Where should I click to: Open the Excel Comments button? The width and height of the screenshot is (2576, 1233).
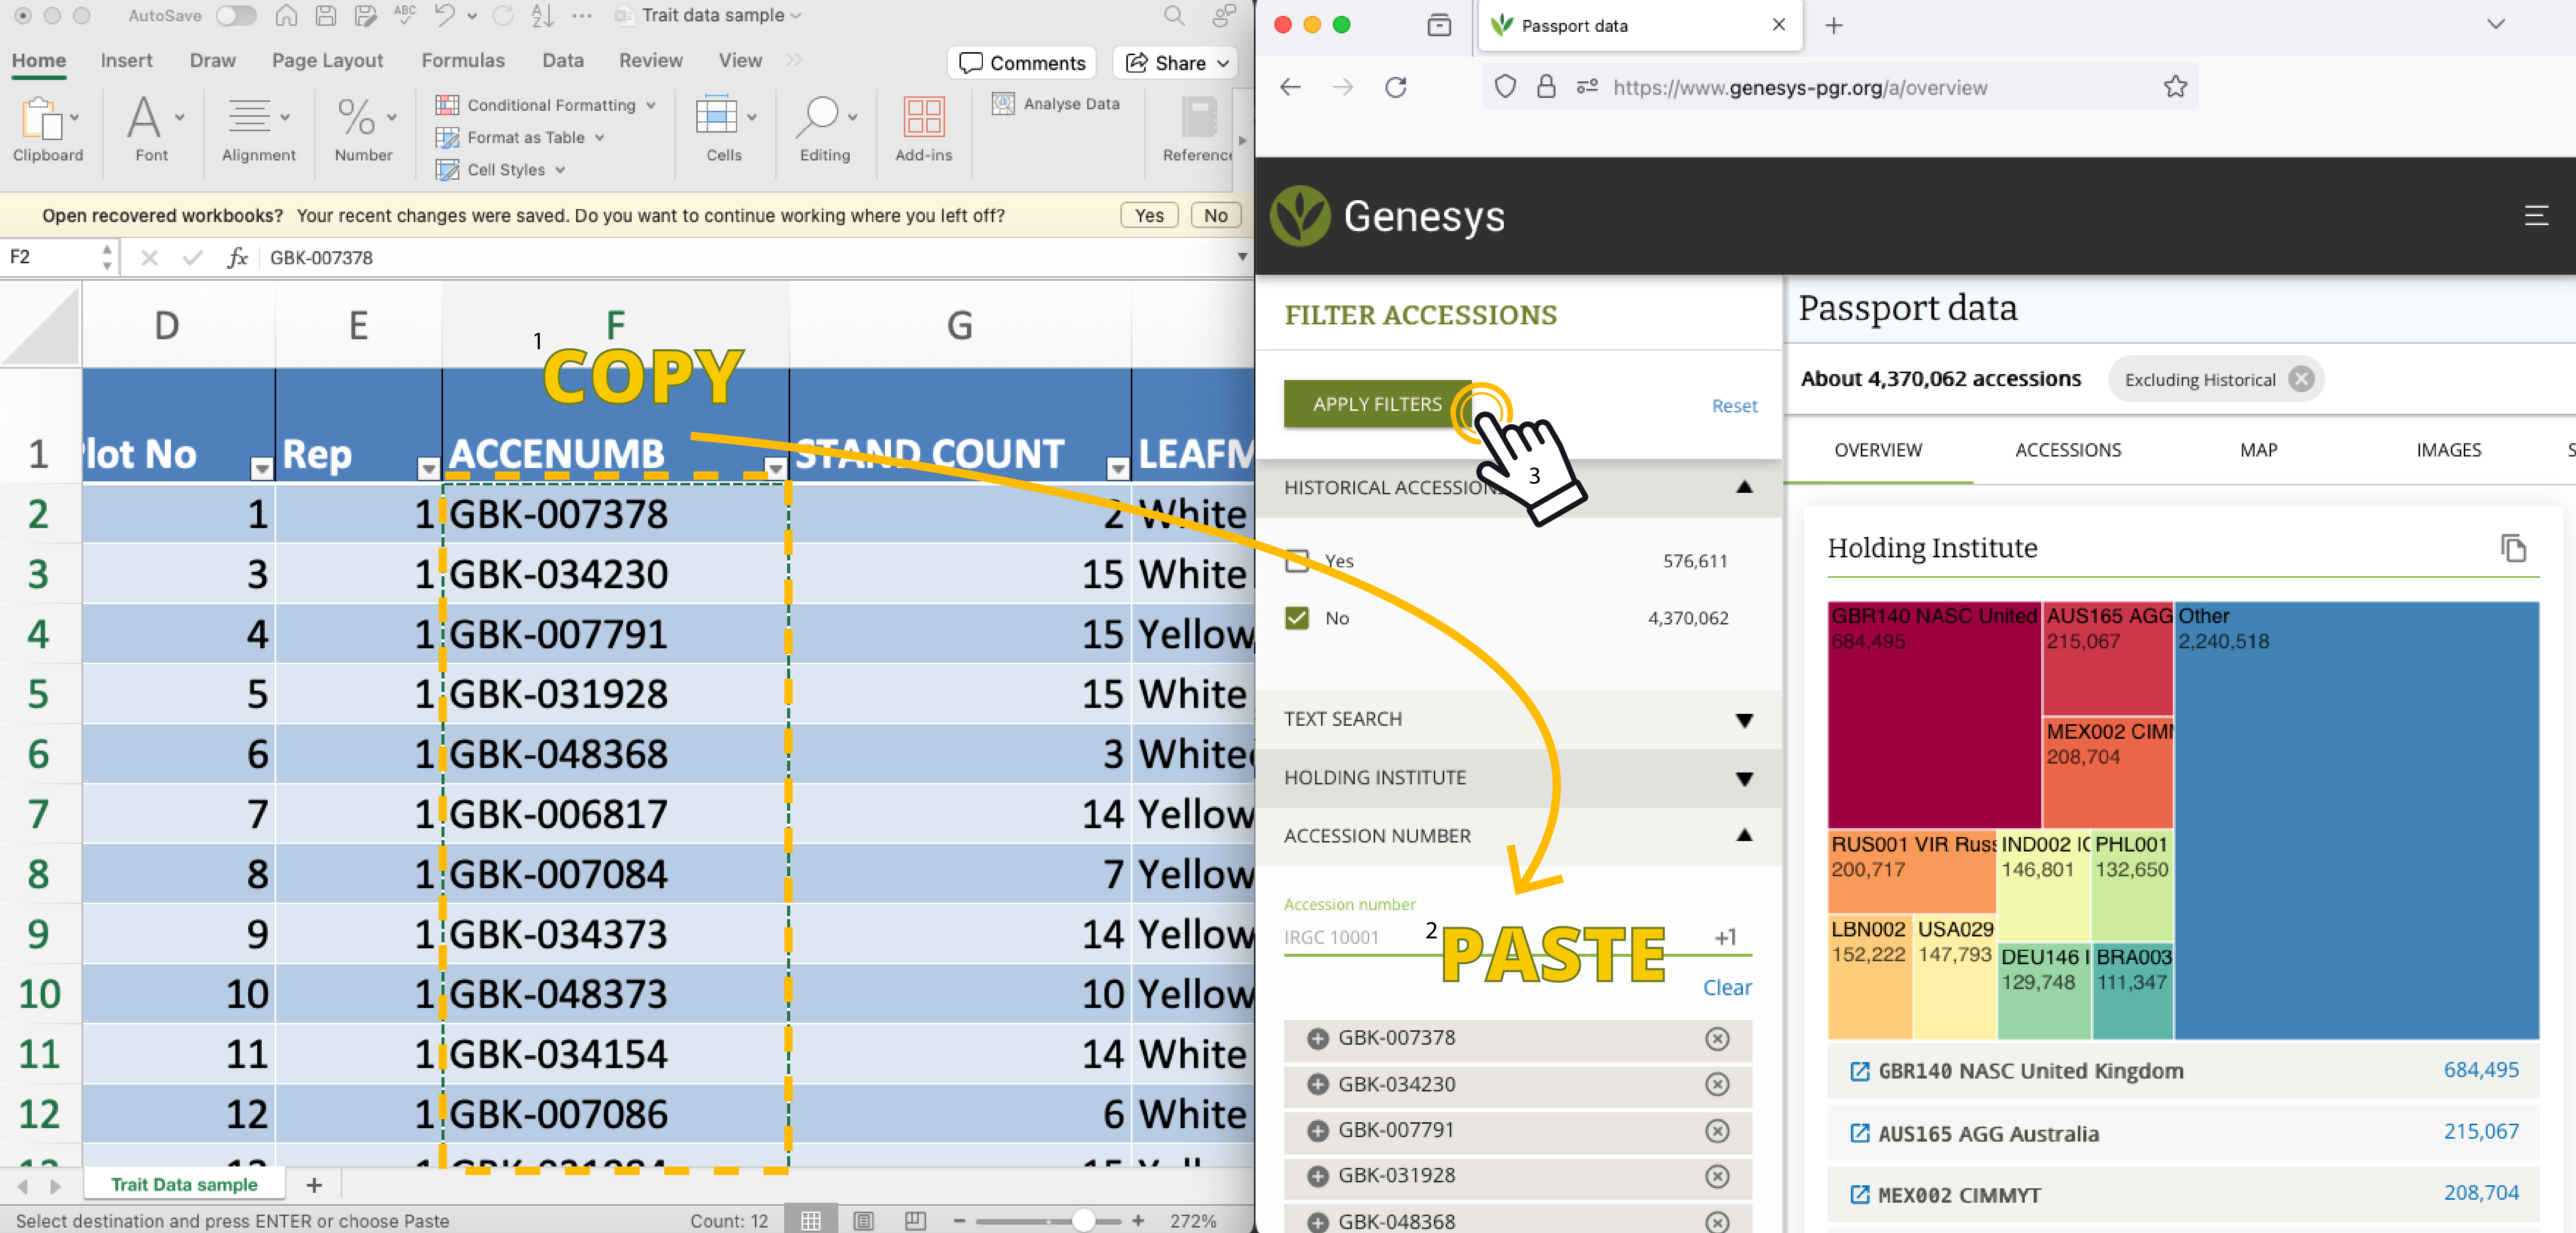[x=1021, y=63]
